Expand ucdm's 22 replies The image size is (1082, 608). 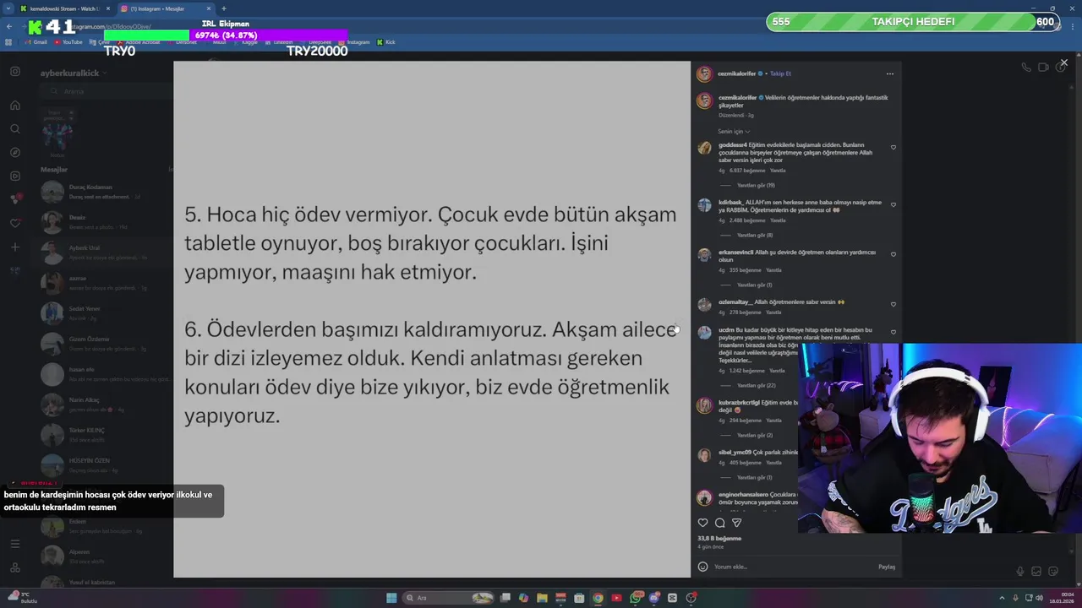coord(756,385)
